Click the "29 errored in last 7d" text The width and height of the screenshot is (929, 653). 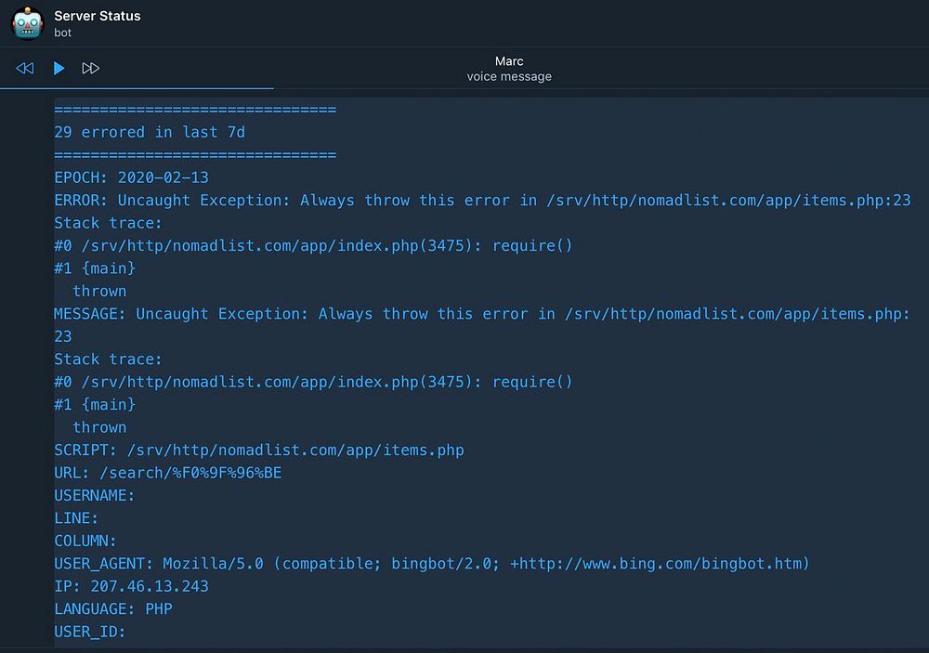click(150, 133)
